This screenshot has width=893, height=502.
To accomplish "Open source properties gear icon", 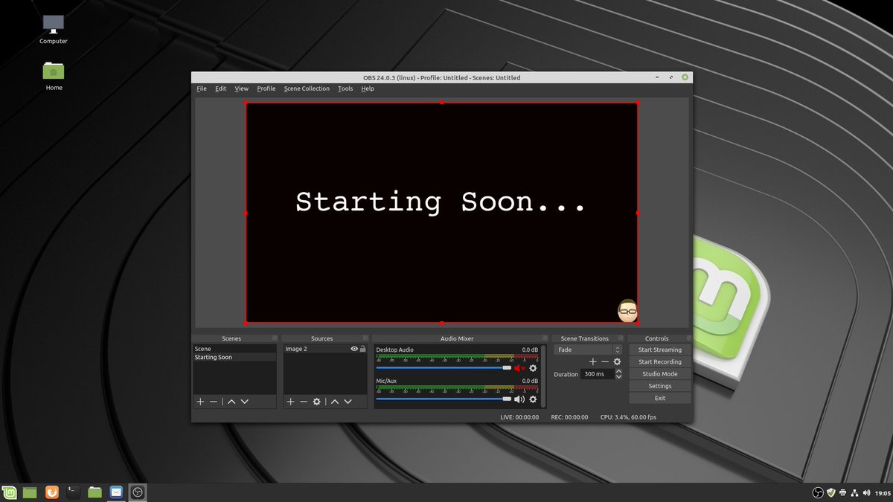I will (x=316, y=402).
